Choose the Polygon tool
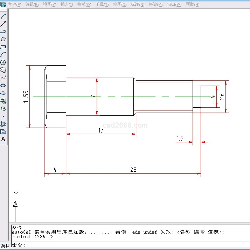 (x=3, y=39)
